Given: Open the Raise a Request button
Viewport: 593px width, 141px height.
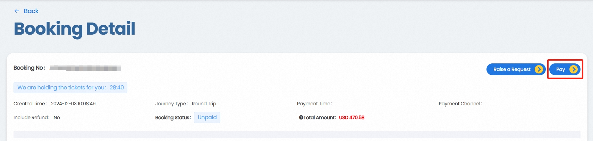Looking at the screenshot, I should click(512, 69).
